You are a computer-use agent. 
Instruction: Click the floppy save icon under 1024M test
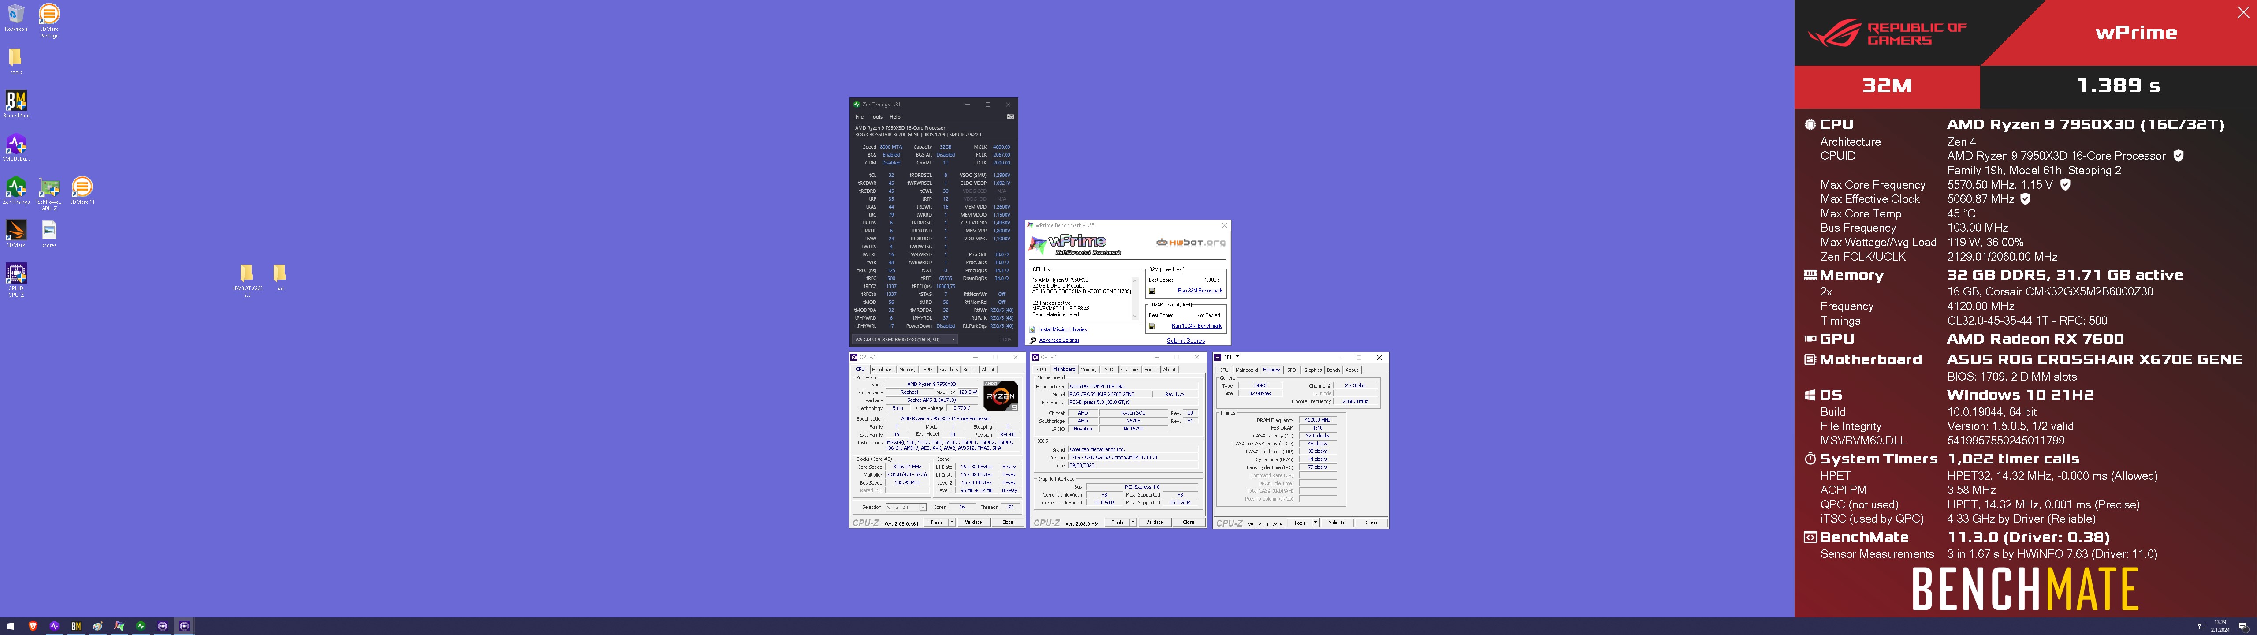click(x=1151, y=325)
